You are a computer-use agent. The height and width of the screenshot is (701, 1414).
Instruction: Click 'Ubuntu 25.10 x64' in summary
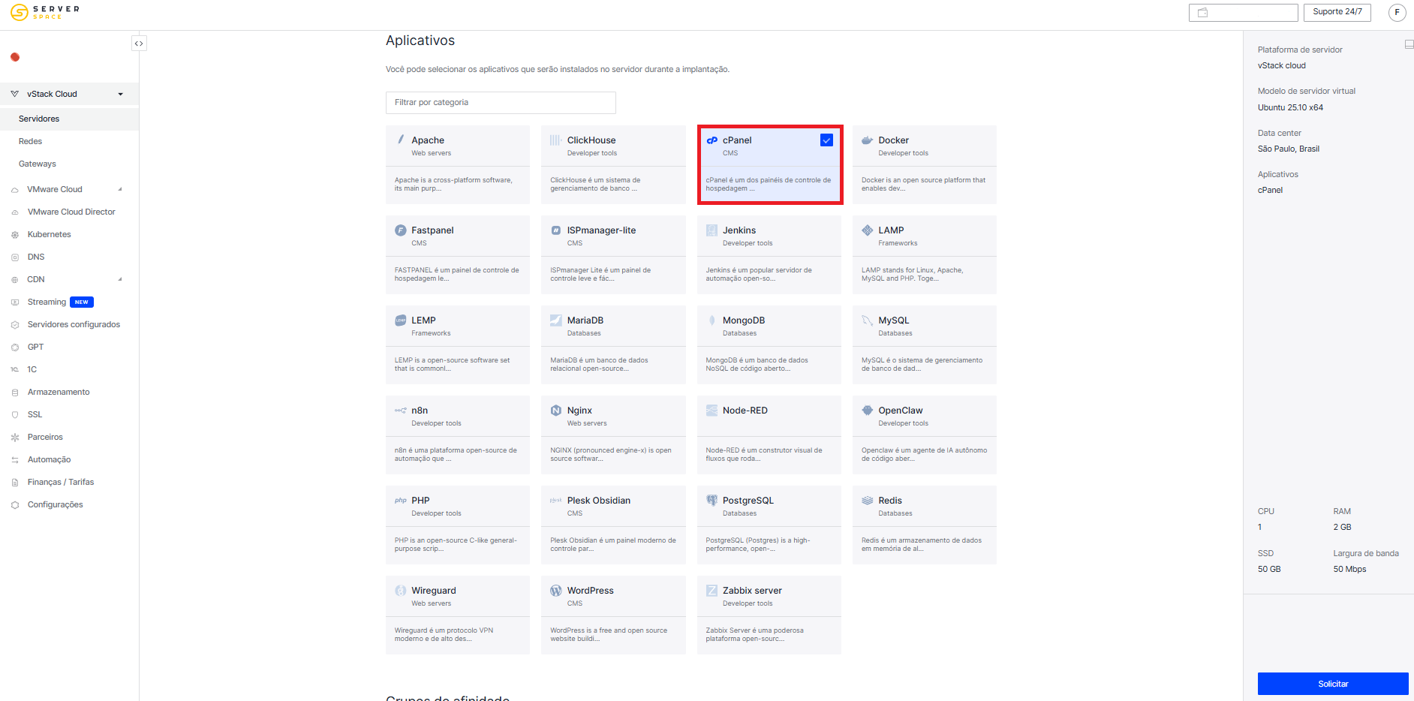click(x=1290, y=107)
